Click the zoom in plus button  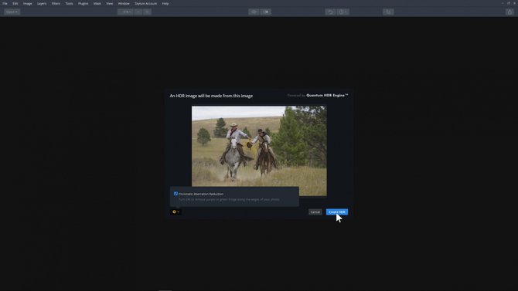click(x=148, y=12)
